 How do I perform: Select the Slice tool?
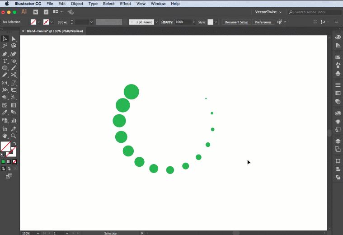(14, 129)
